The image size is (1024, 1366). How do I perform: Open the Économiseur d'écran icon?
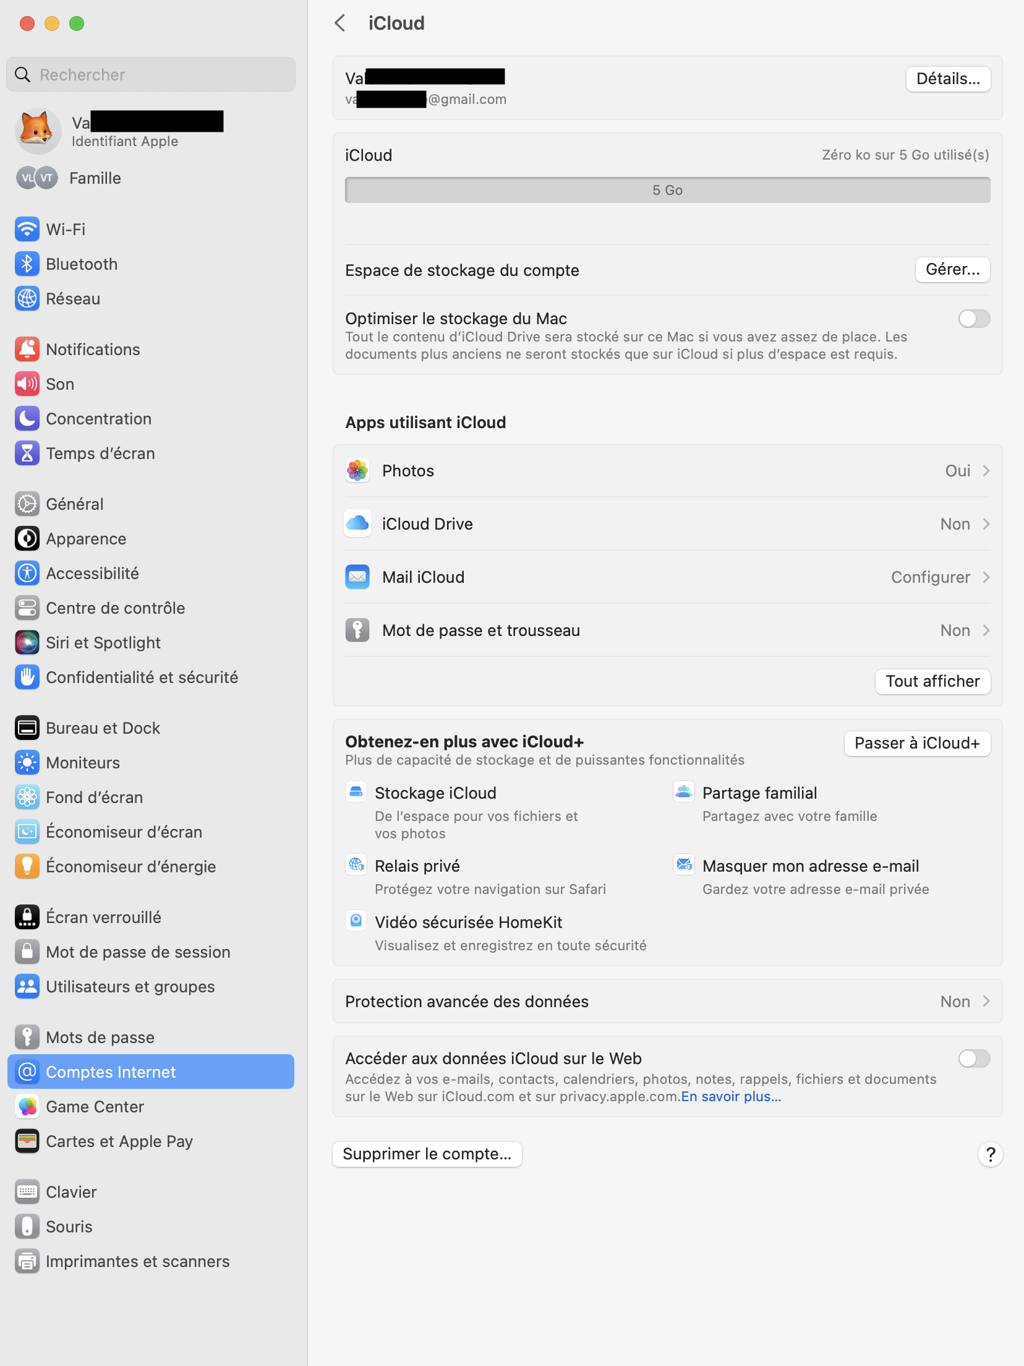27,832
